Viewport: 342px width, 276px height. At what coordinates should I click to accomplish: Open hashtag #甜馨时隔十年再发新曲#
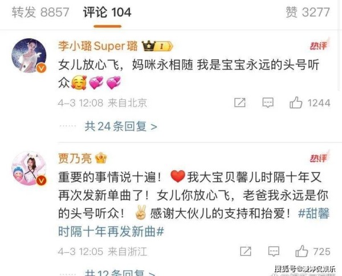(x=194, y=222)
